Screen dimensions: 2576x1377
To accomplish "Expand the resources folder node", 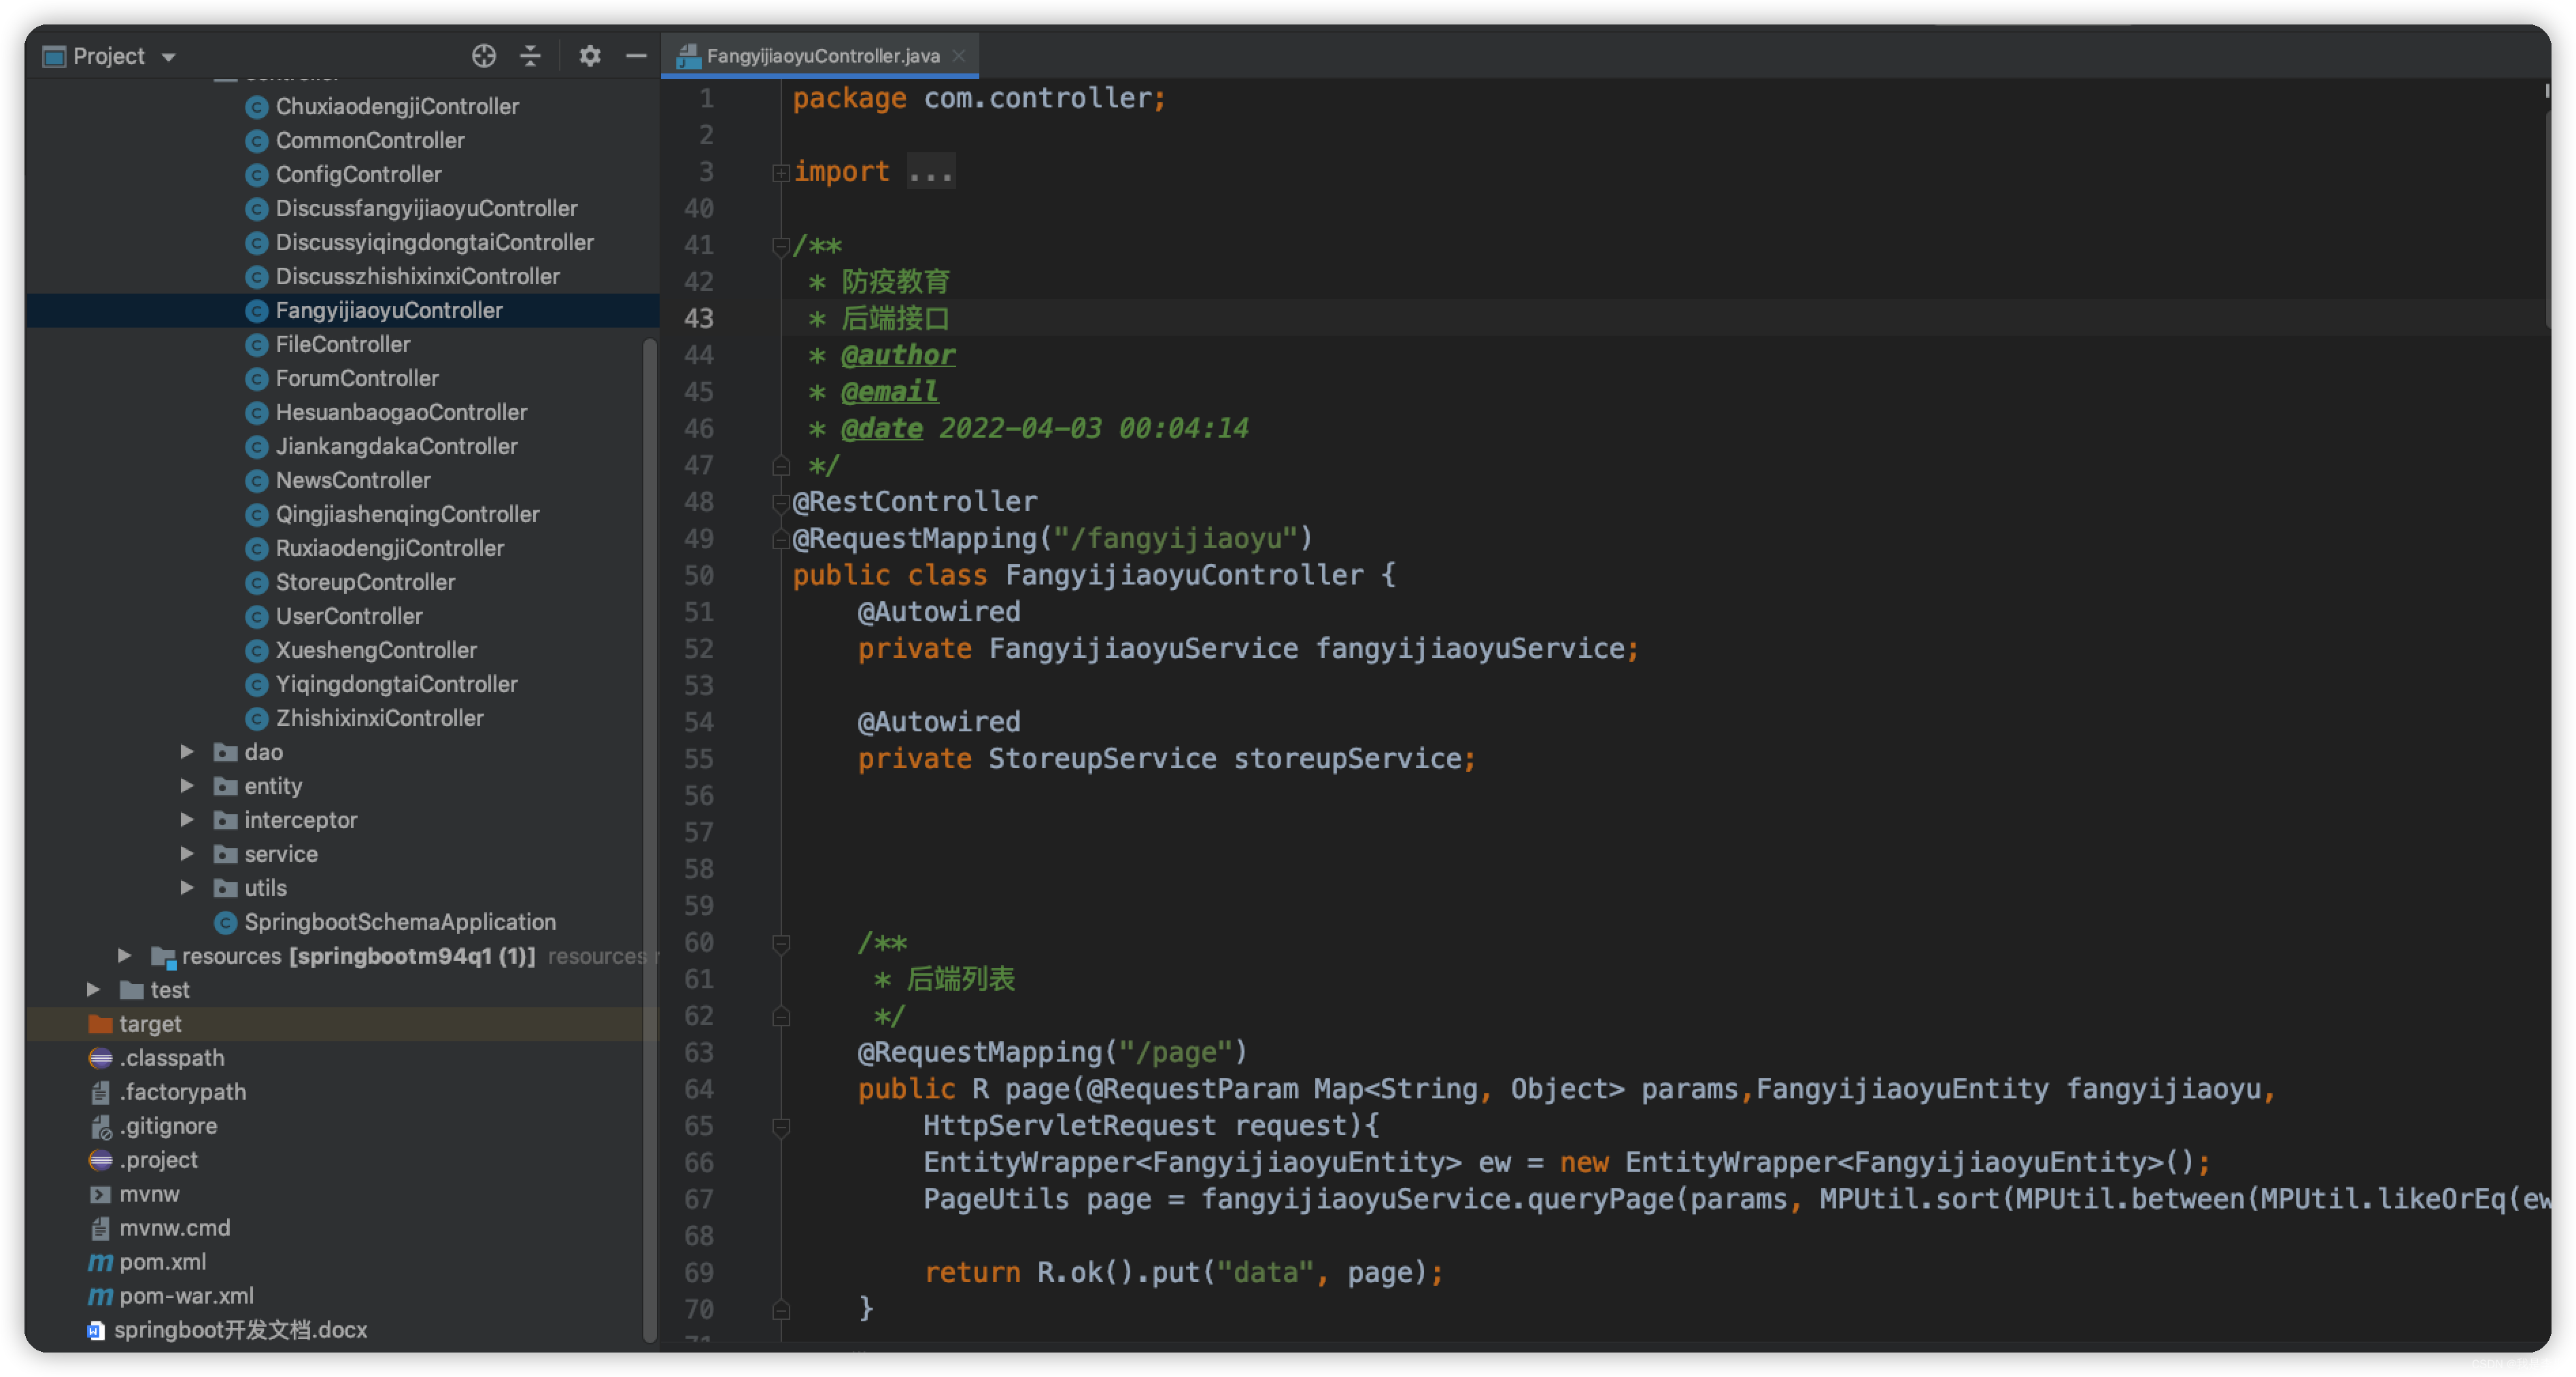I will click(x=124, y=956).
